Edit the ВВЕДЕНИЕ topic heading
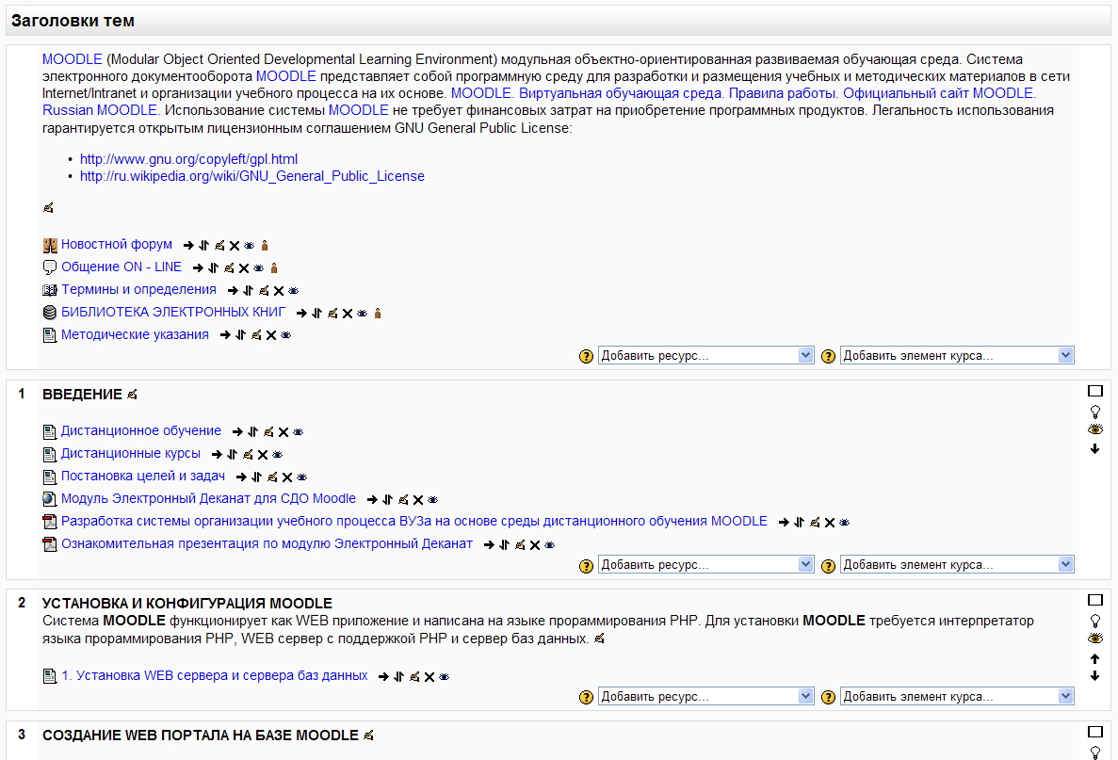The image size is (1118, 760). [132, 395]
